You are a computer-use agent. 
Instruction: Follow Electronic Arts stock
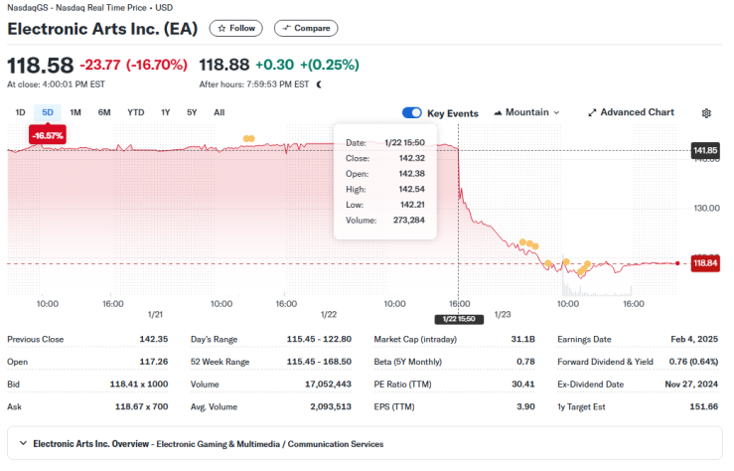tap(235, 28)
